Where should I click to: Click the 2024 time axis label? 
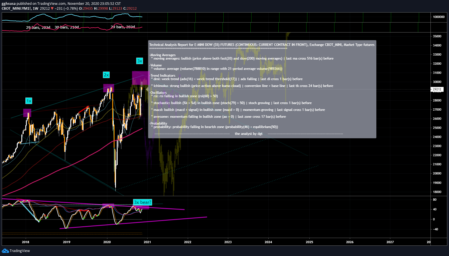[x=268, y=242]
